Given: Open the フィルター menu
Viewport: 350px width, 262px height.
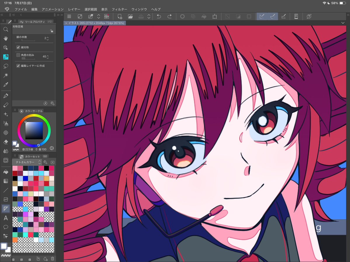Looking at the screenshot, I should coord(119,9).
